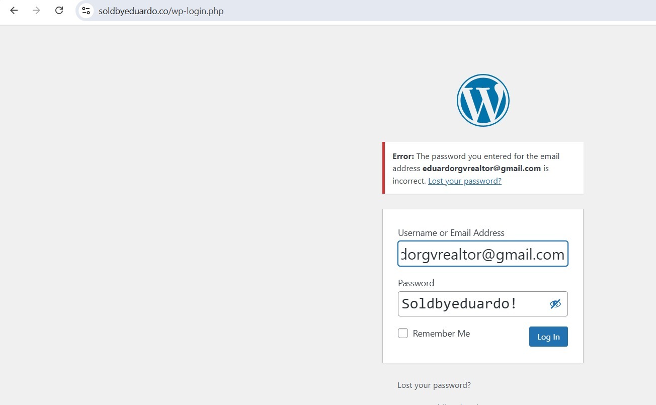656x405 pixels.
Task: Select the soldbyeduardo.co URL in address bar
Action: coord(161,11)
